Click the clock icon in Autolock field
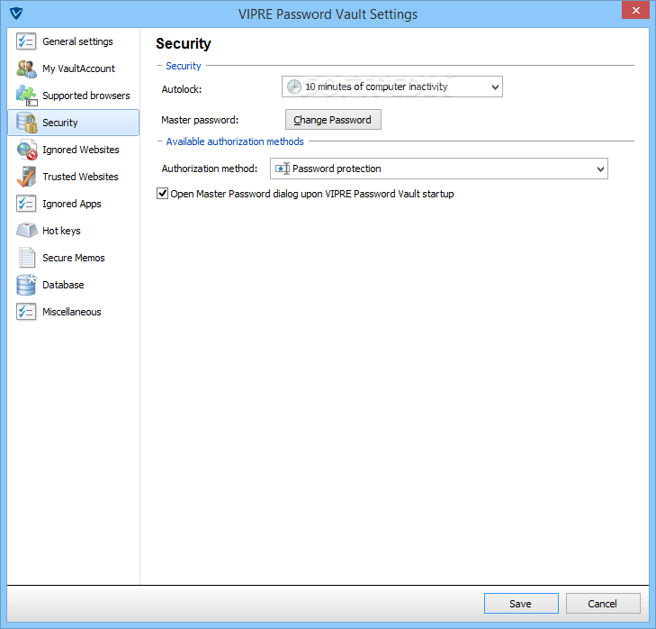Screen dimensions: 656x629 pyautogui.click(x=294, y=87)
